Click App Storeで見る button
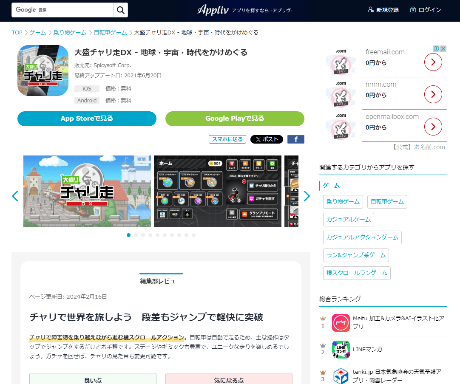The width and height of the screenshot is (460, 384). tap(87, 119)
